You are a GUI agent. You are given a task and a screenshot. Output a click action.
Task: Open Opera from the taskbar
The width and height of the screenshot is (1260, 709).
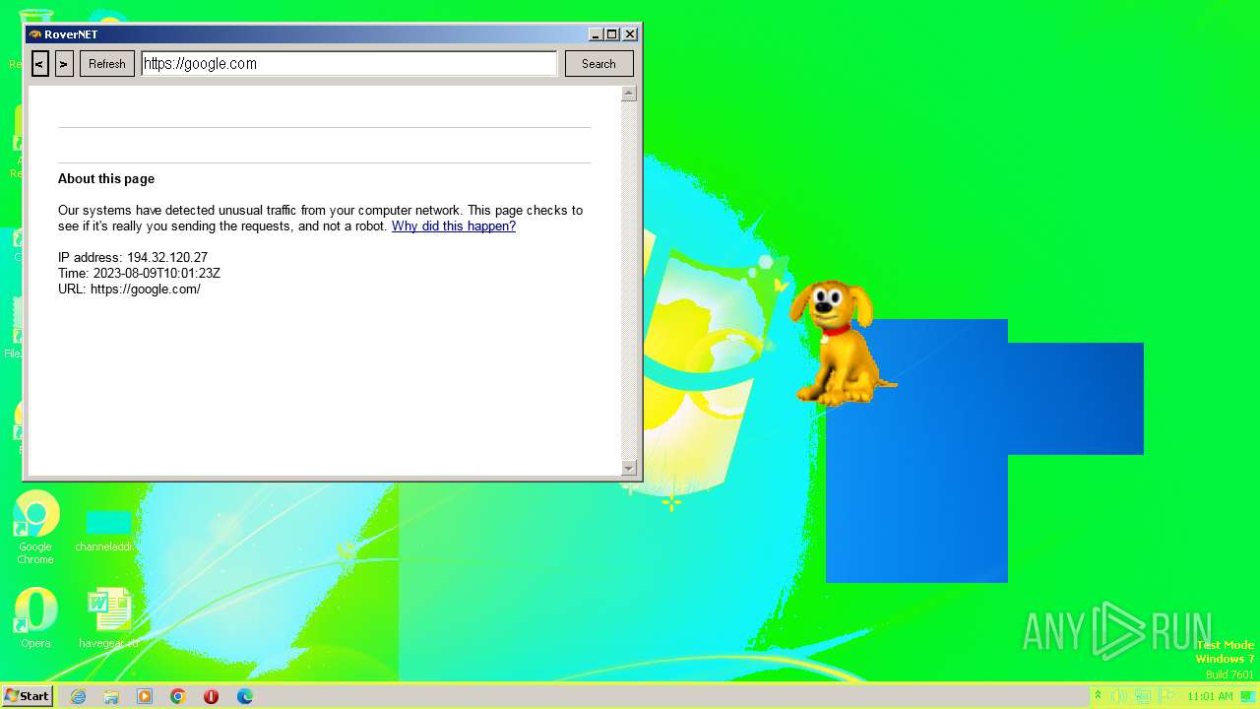[212, 696]
